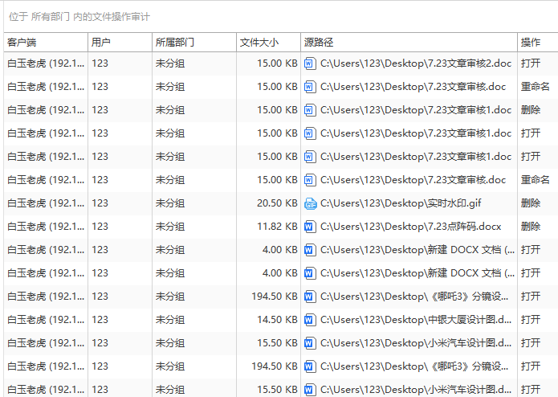Click client 白玉老虎 in the 中银大厦设计图 row

[46, 320]
